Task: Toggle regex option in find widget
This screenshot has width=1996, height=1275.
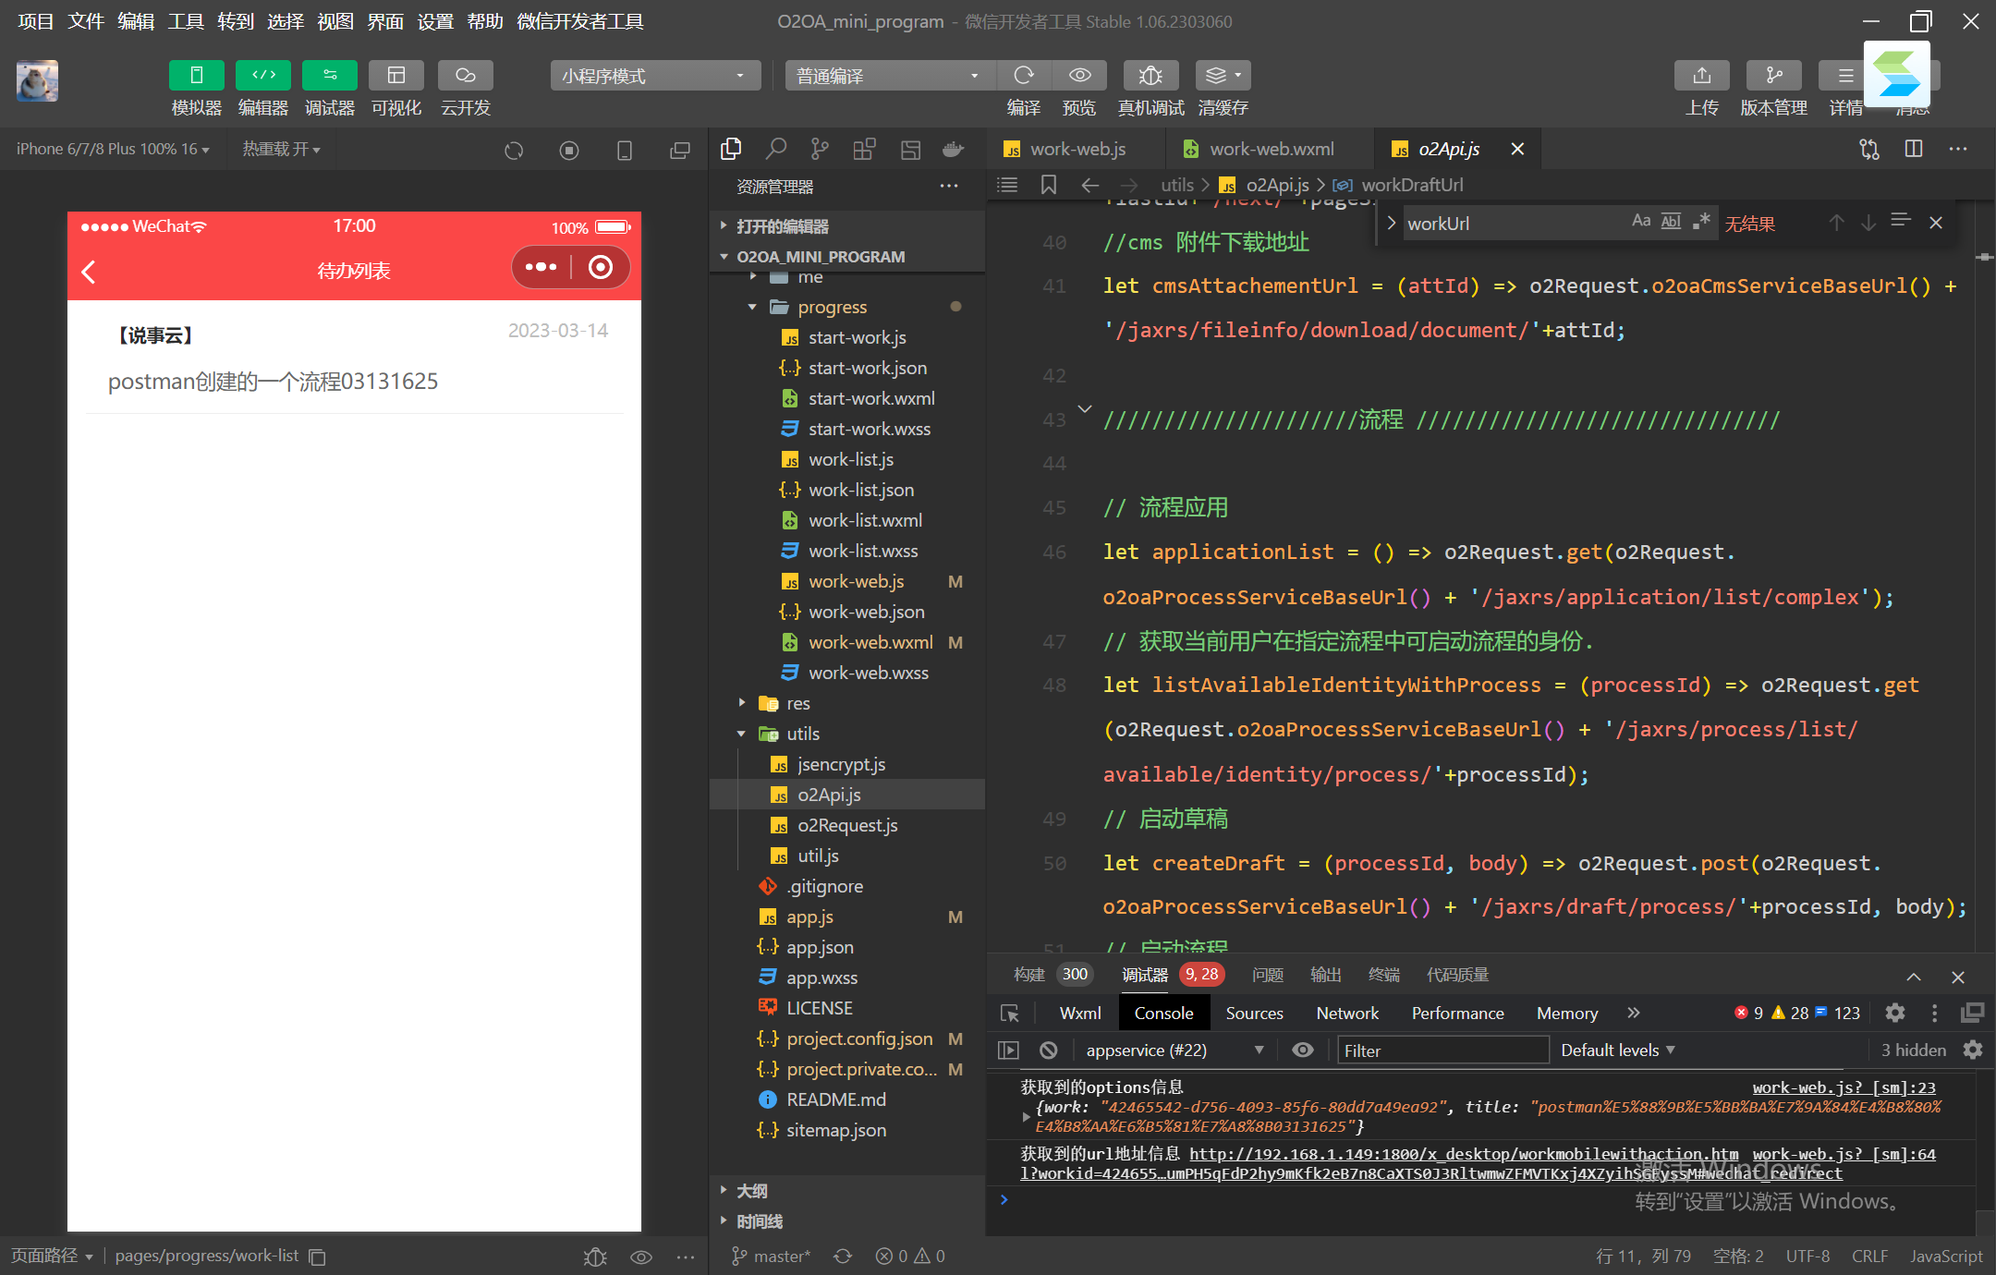Action: 1701,222
